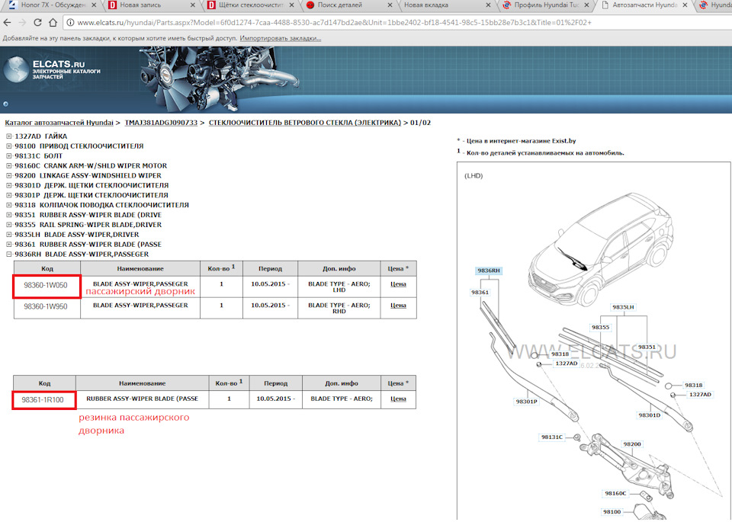The image size is (732, 522).
Task: Open the browser home page icon
Action: (53, 22)
